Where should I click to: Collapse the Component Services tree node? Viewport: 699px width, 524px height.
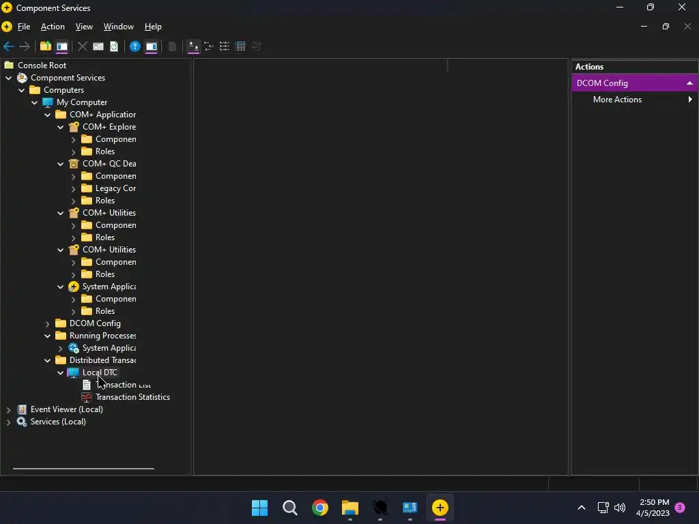click(x=8, y=78)
